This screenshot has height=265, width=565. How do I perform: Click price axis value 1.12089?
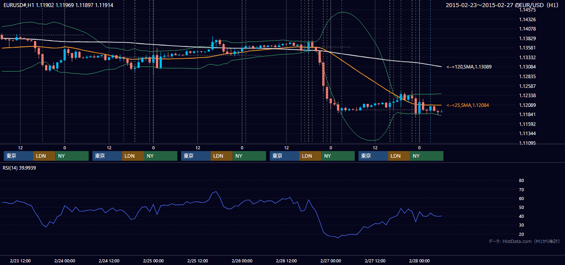(x=527, y=105)
